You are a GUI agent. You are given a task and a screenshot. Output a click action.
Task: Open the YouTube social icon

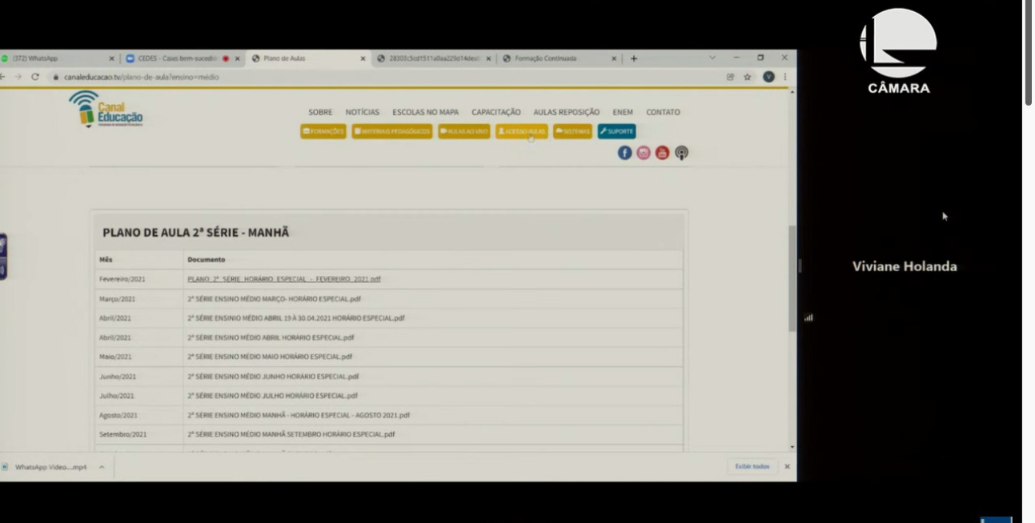pyautogui.click(x=662, y=153)
